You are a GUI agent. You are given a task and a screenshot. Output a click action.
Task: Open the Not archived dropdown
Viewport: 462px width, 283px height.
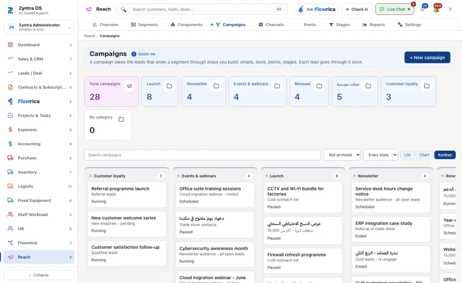pyautogui.click(x=342, y=155)
